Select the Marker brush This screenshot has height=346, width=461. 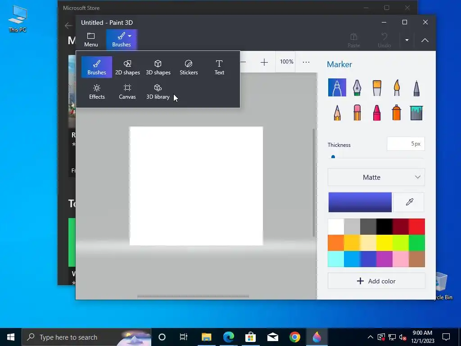[337, 87]
